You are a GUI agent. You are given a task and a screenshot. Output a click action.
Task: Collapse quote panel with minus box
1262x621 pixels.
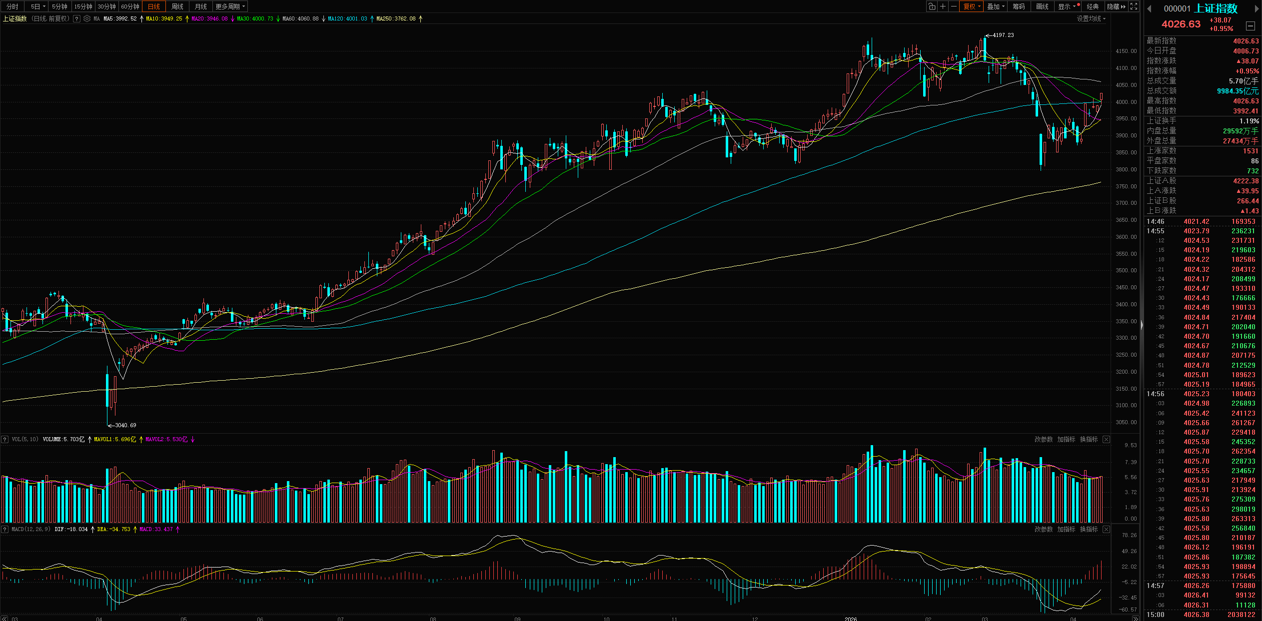coord(1251,26)
